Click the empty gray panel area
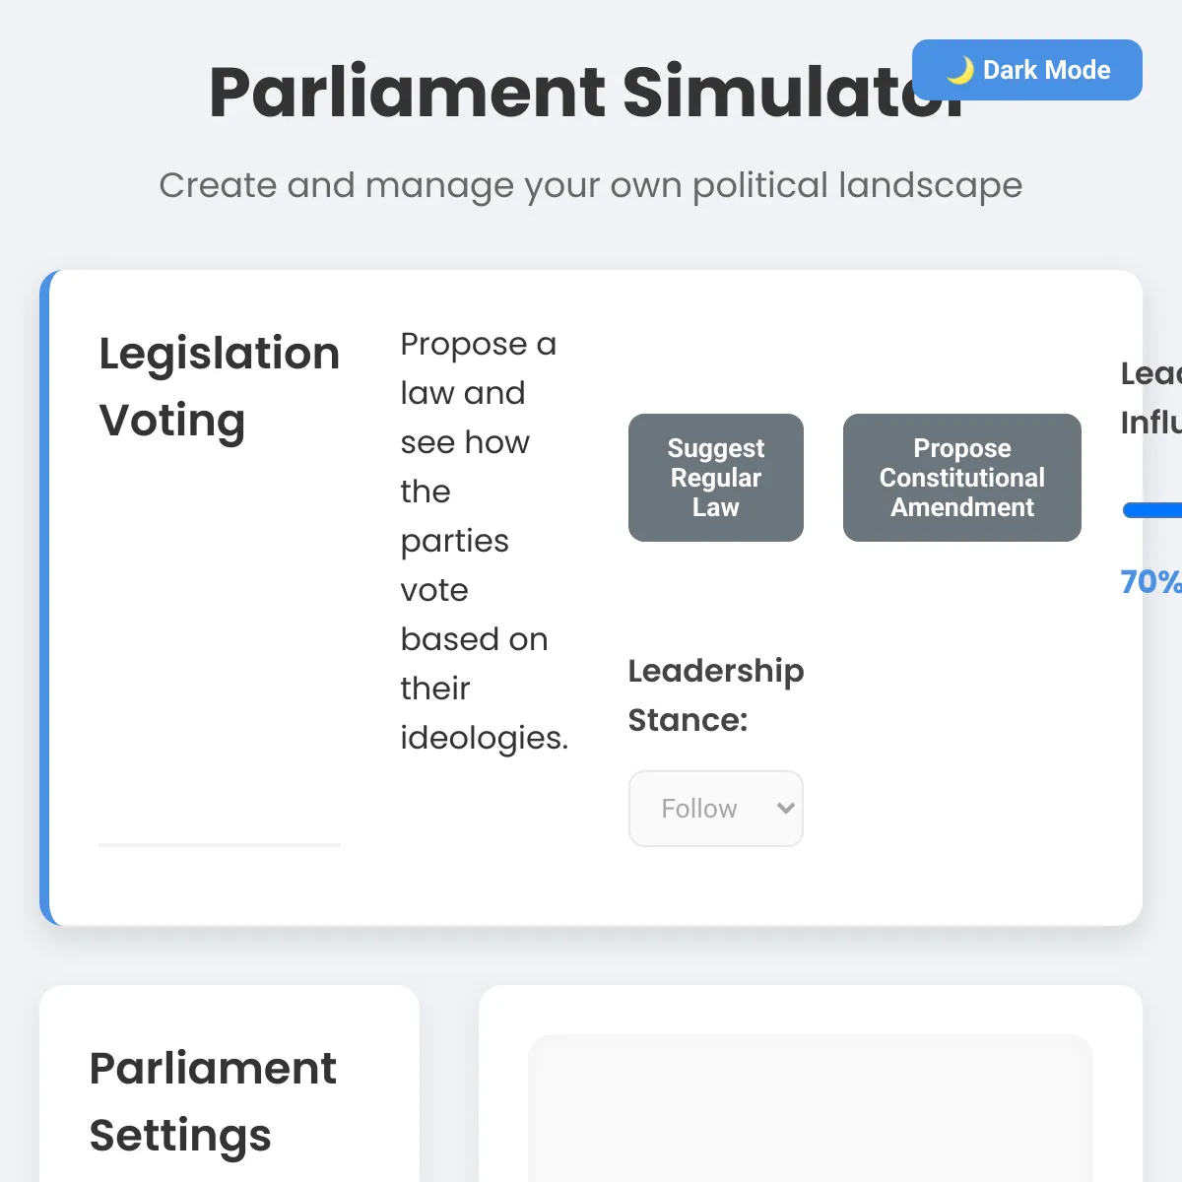 [x=811, y=1108]
